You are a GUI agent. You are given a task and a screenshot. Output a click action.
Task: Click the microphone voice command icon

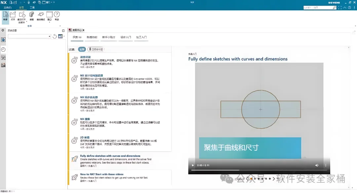tap(29, 2)
